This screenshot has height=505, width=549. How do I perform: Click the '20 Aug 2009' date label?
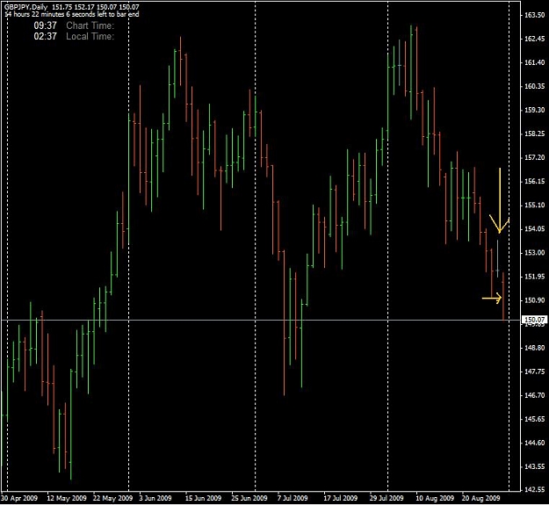point(480,498)
